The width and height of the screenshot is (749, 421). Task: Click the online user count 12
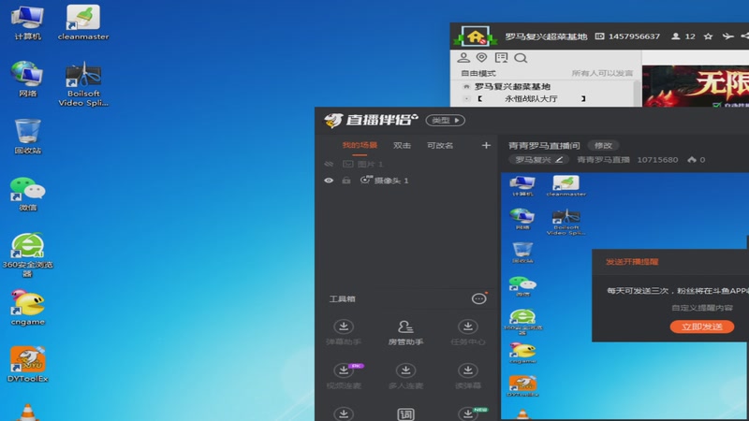click(690, 36)
